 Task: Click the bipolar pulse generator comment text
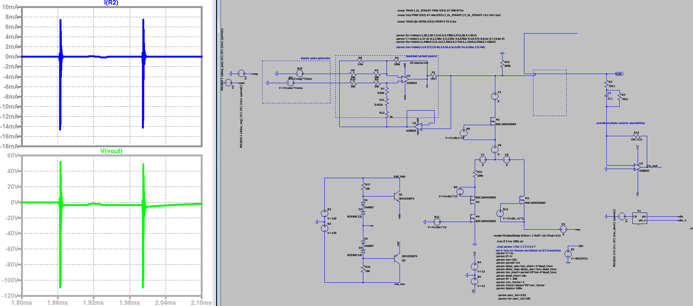point(315,58)
